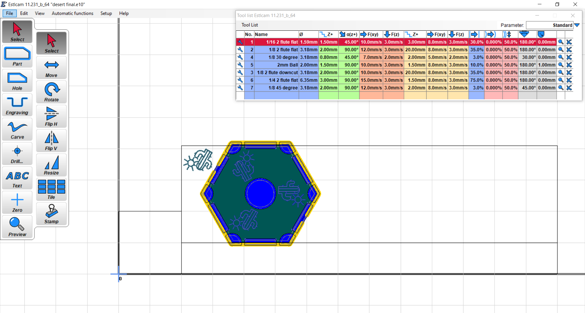Click the blue center circle of the hexagon
This screenshot has width=585, height=313.
261,193
